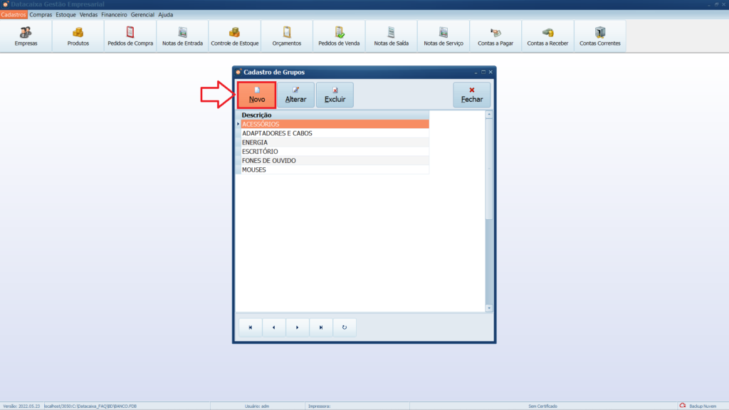Go to first record navigation button
729x410 pixels.
[x=250, y=327]
